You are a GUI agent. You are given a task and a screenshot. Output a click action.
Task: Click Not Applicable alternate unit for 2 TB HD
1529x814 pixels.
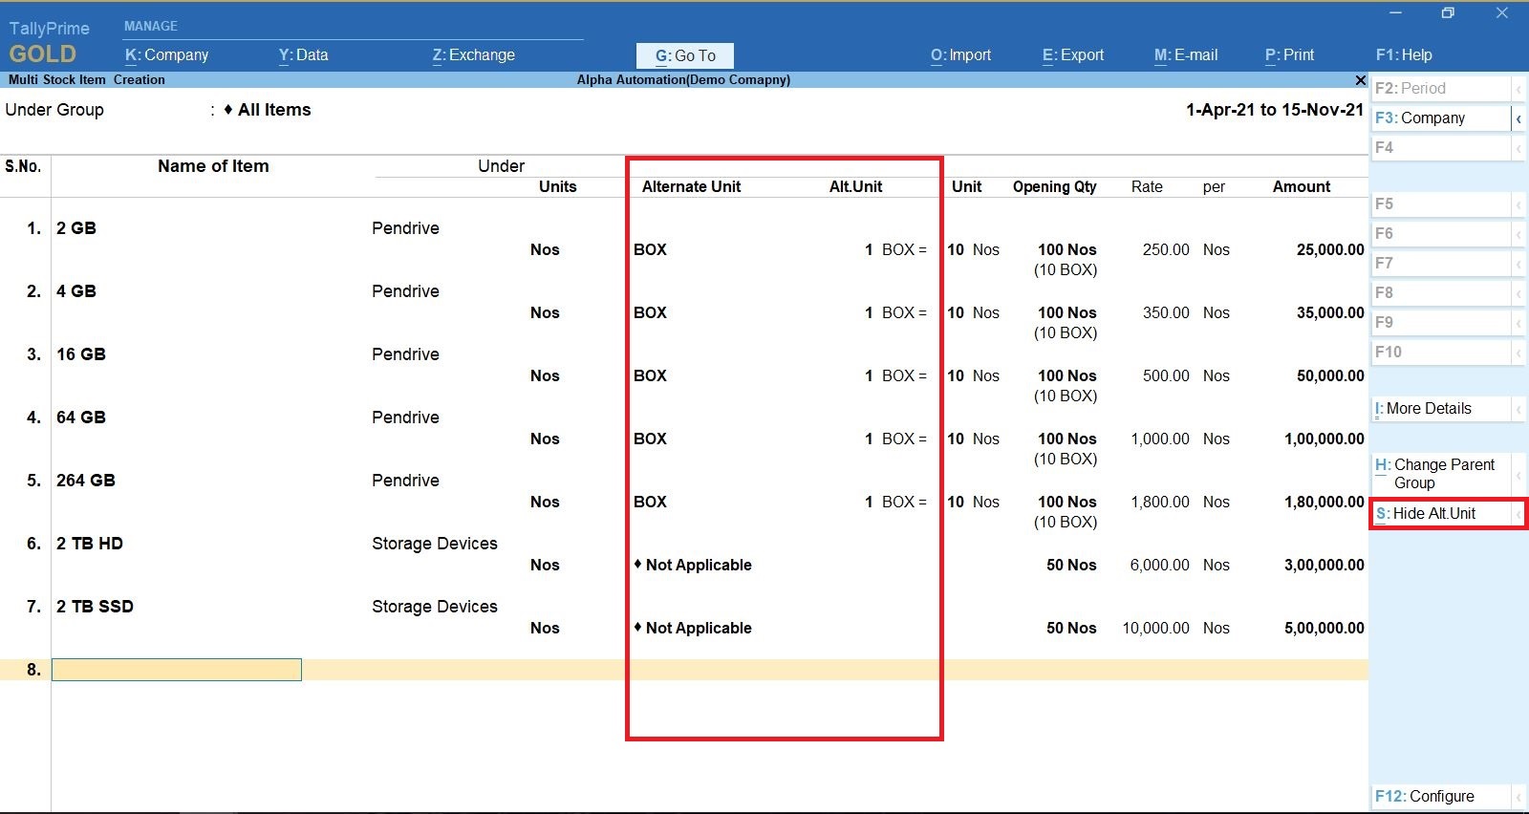click(698, 566)
